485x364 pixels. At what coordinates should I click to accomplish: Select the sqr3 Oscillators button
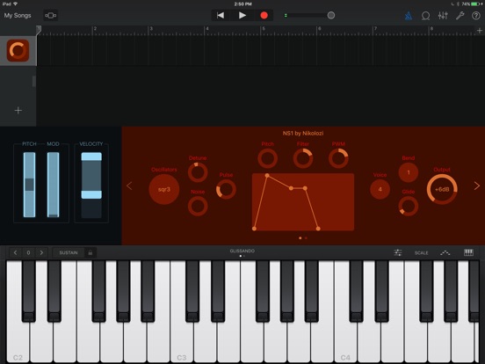point(164,189)
